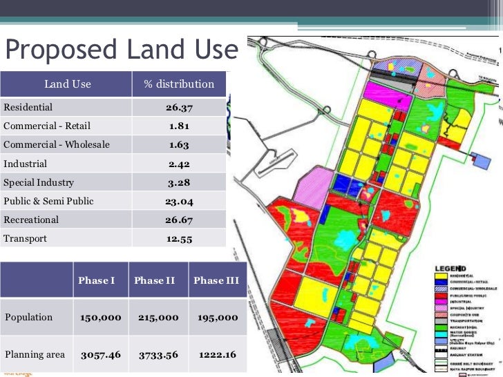This screenshot has height=377, width=503.
Task: Select planning area value 1222.16
Action: (x=218, y=355)
